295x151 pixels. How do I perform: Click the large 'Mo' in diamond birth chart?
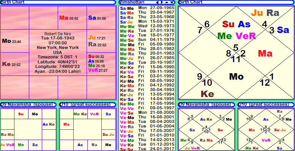point(237,77)
